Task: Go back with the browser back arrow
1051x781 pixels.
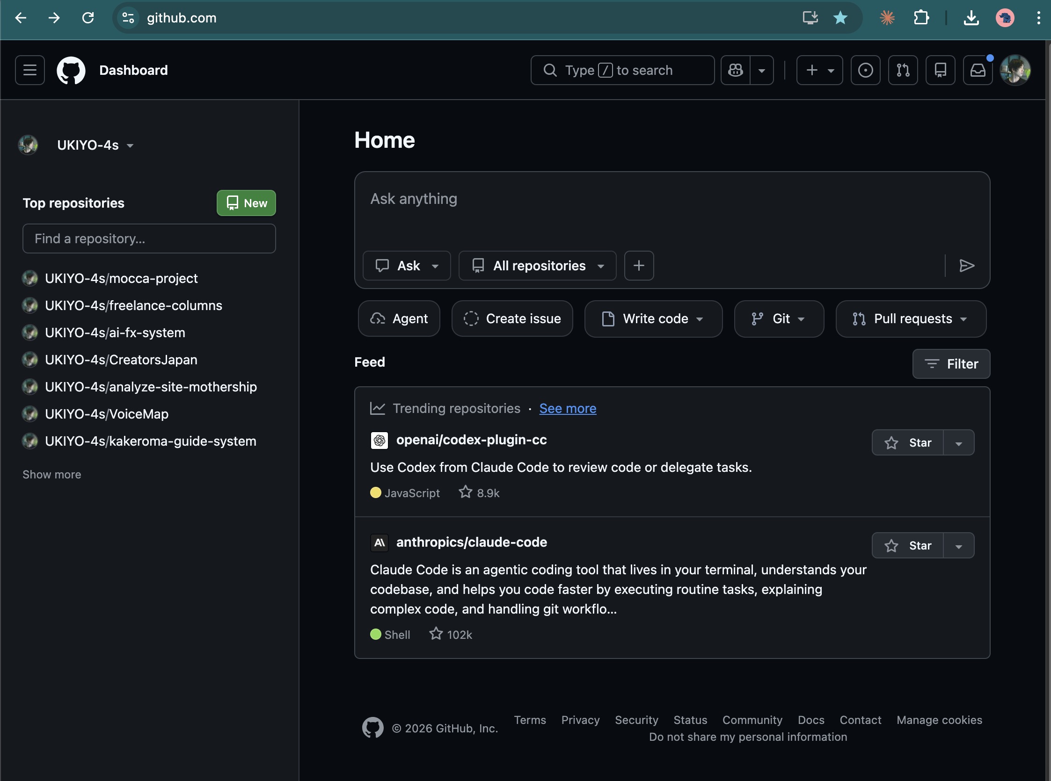Action: coord(21,18)
